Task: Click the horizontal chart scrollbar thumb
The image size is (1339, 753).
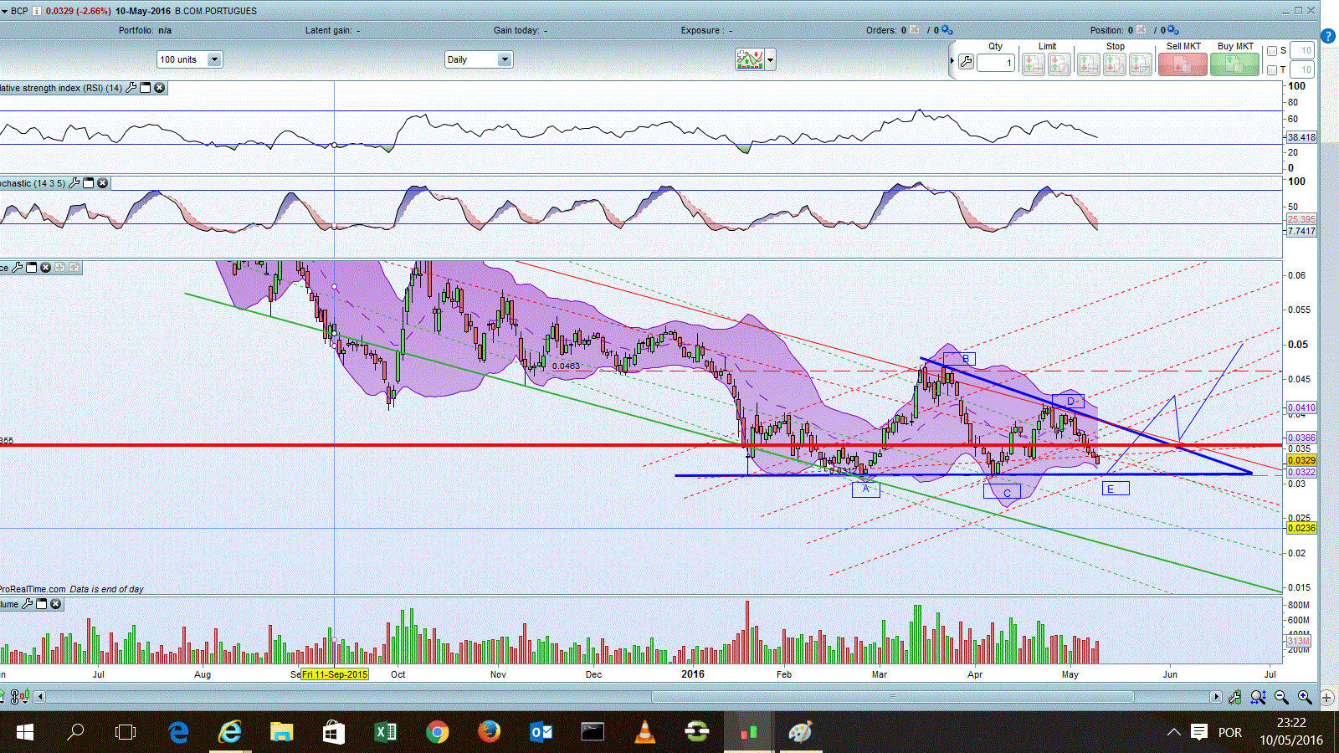Action: tap(892, 697)
